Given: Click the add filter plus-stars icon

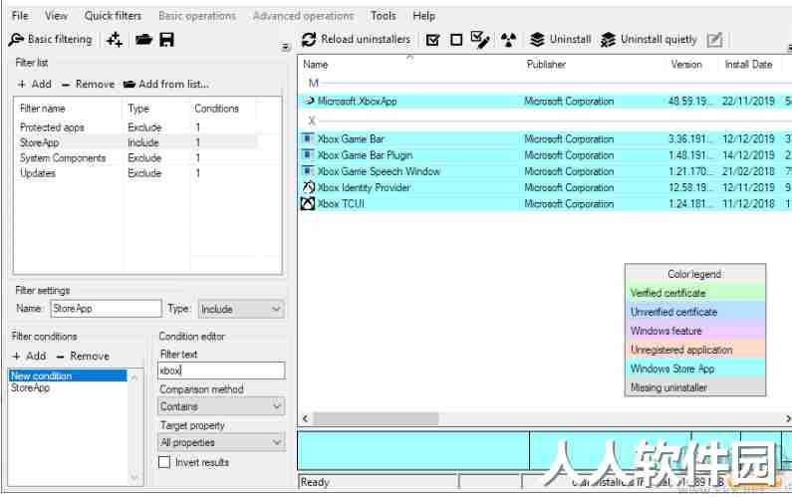Looking at the screenshot, I should pos(115,40).
